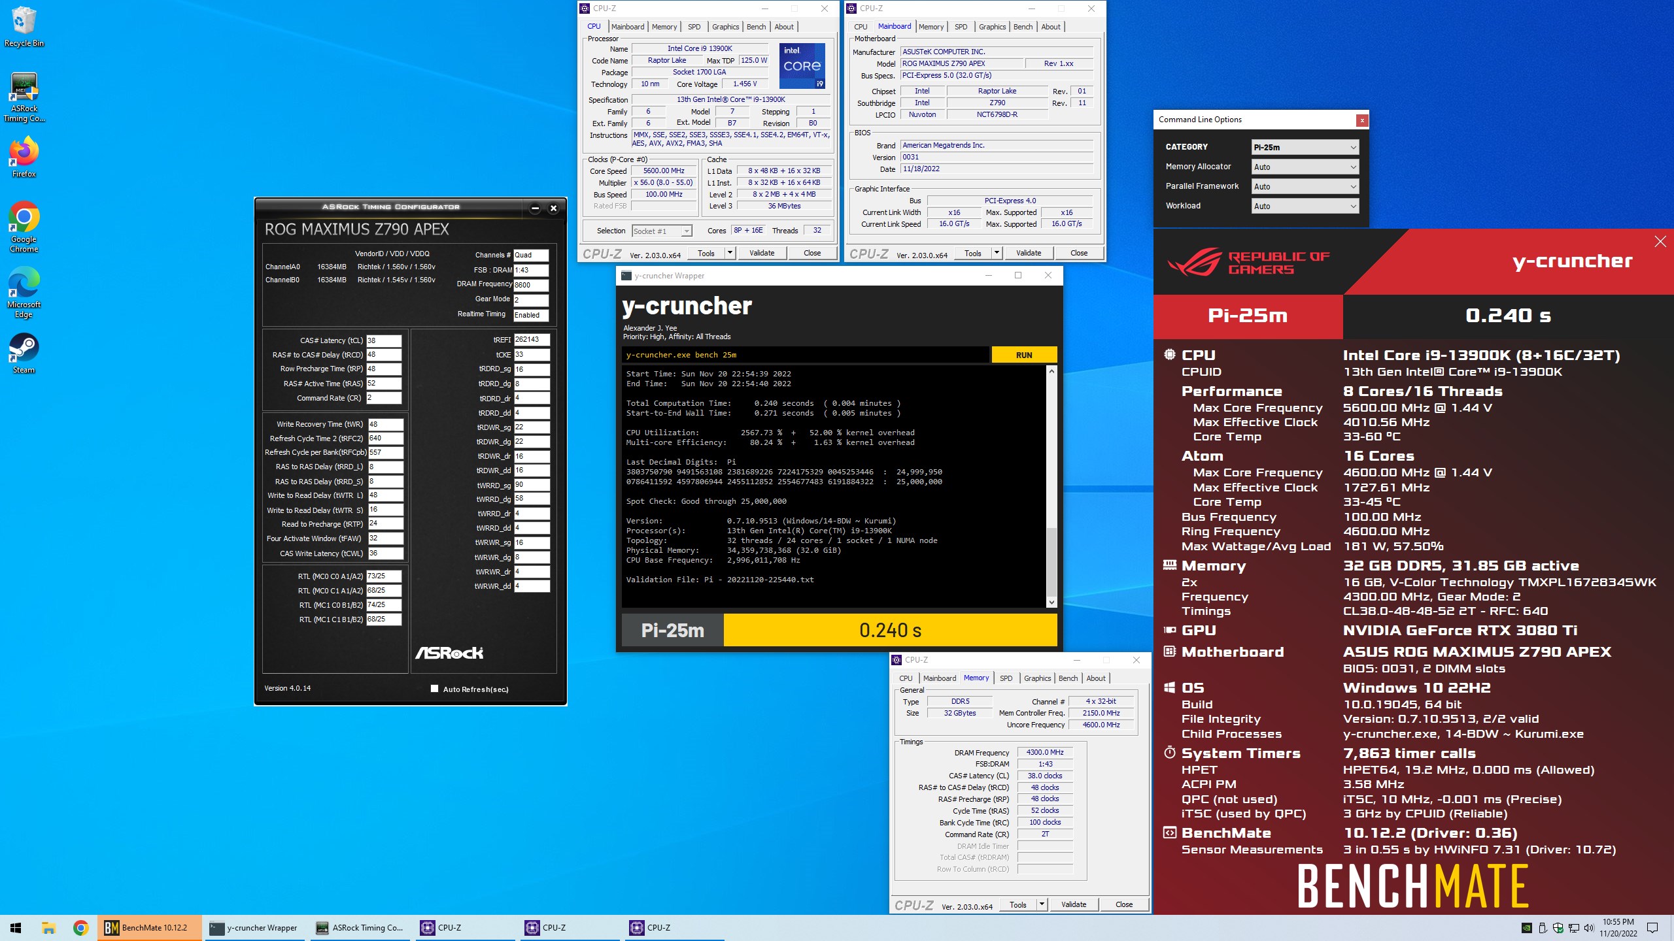Expand Tools arrow in CPU-Z Memory window
The image size is (1674, 941).
coord(1042,904)
